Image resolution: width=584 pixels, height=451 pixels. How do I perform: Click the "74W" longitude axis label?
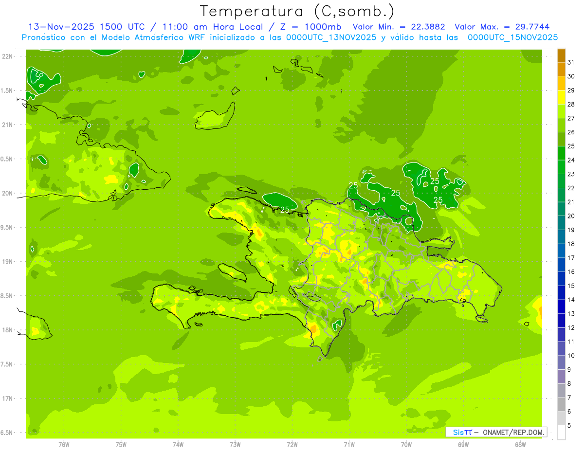(x=178, y=445)
